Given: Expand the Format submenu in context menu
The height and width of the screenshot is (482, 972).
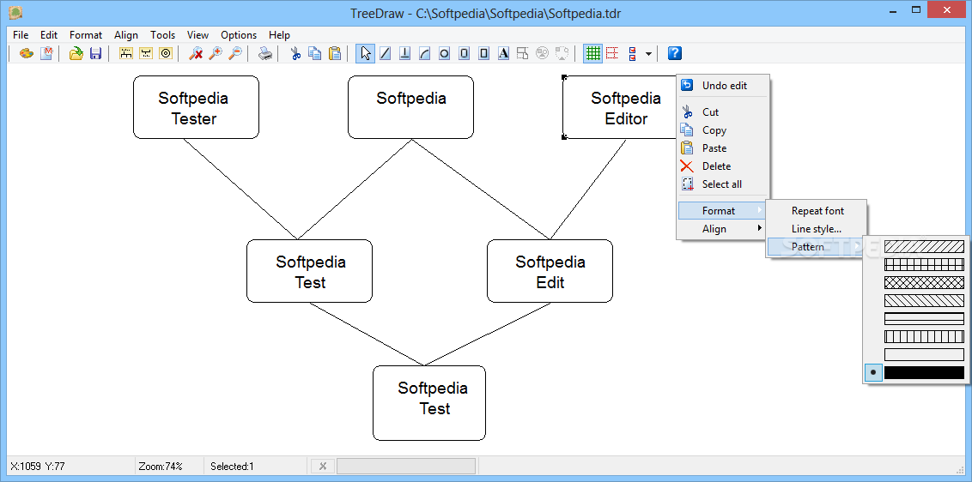Looking at the screenshot, I should pos(722,211).
